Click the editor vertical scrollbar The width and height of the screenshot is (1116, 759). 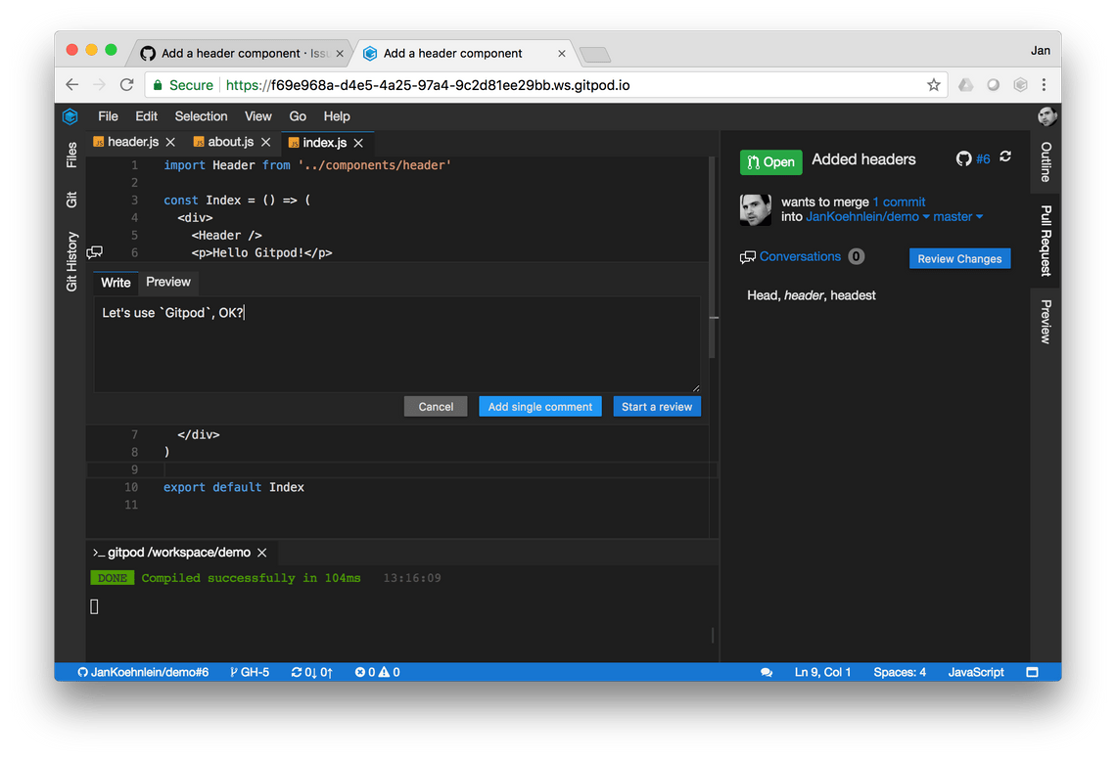713,256
